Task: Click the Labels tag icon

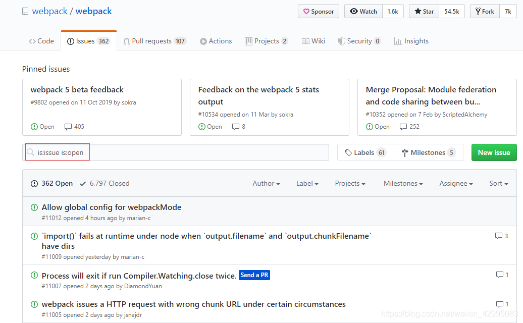Action: (348, 152)
